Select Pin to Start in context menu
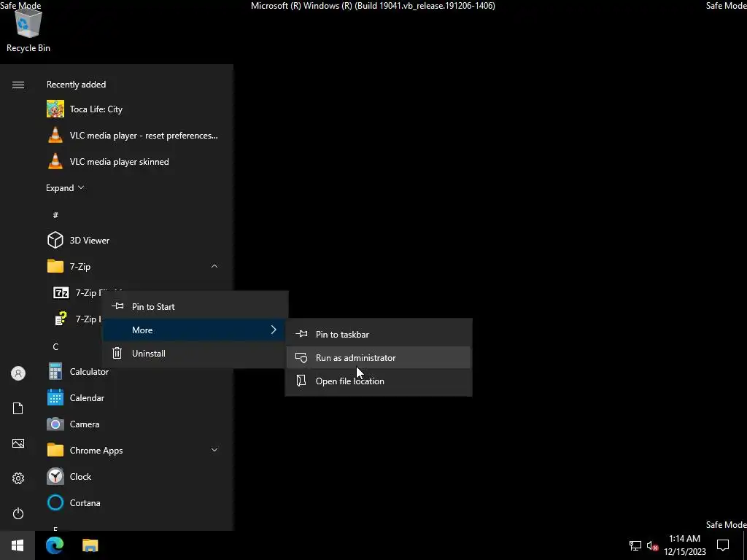Screen dimensions: 747x560 click(196, 307)
